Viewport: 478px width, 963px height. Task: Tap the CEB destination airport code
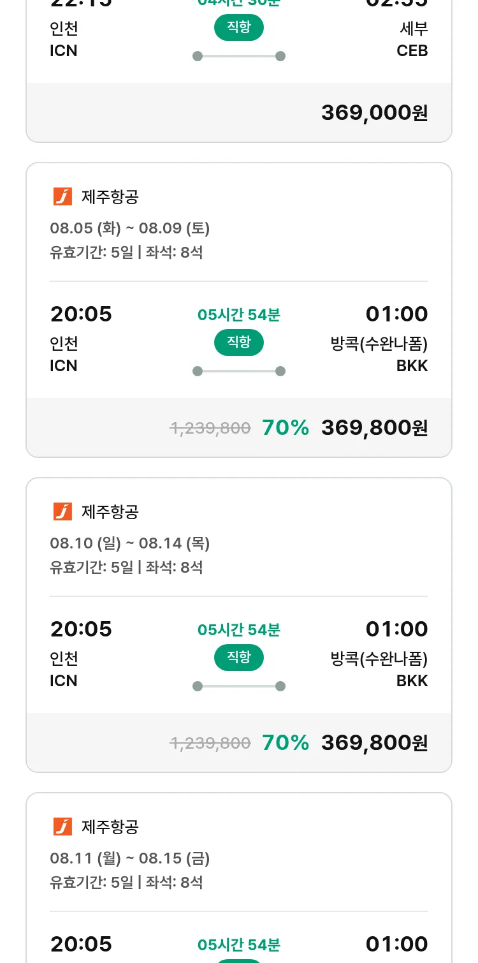(412, 51)
